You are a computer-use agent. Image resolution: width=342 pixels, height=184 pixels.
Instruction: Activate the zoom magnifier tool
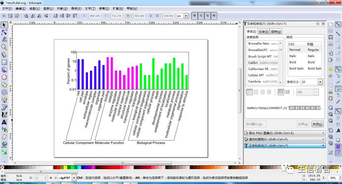[x=4, y=47]
